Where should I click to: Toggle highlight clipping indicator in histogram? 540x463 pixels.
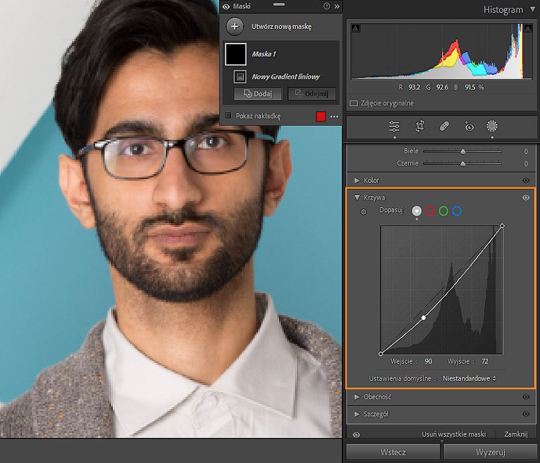coord(528,28)
